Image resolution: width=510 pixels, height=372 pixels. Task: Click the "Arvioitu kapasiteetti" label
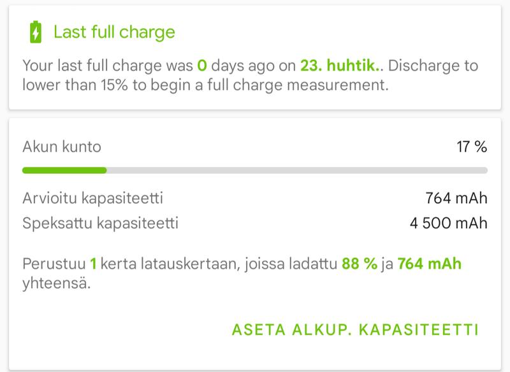point(92,198)
